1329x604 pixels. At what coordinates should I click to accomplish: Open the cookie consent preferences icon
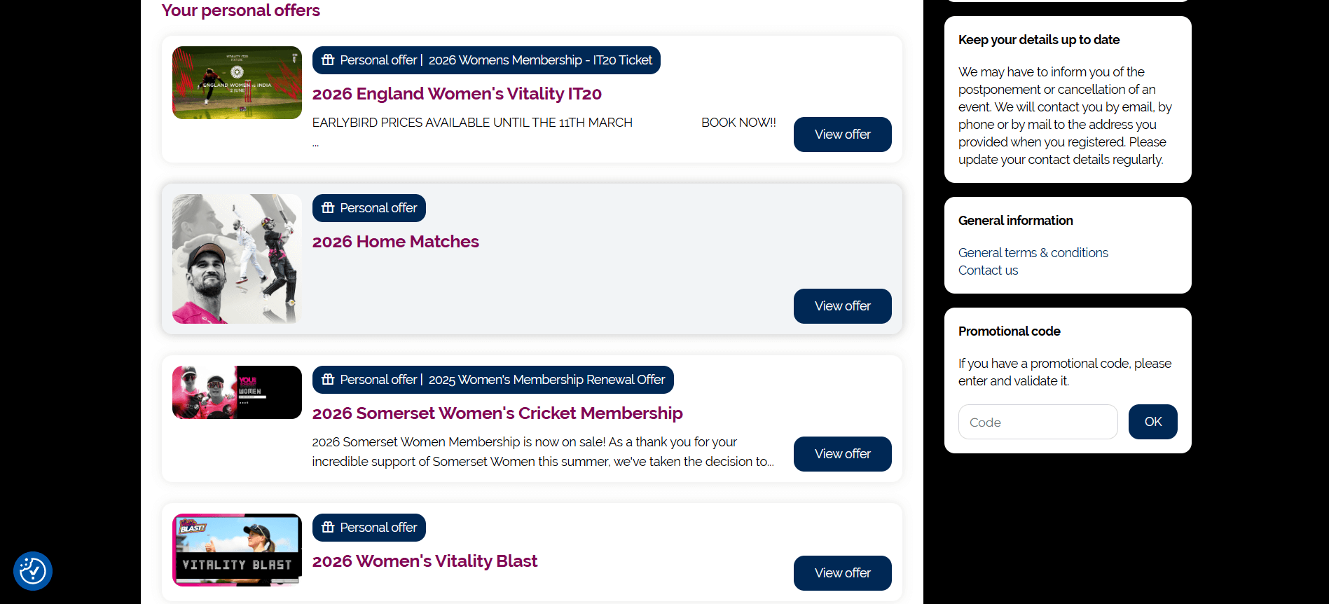click(x=33, y=571)
